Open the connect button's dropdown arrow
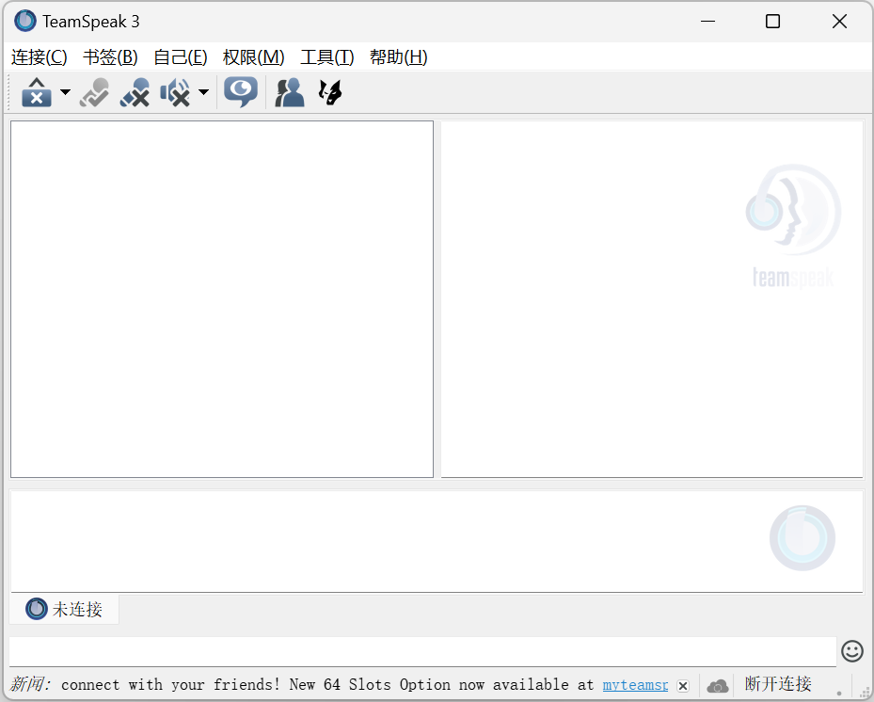The height and width of the screenshot is (702, 874). 65,92
